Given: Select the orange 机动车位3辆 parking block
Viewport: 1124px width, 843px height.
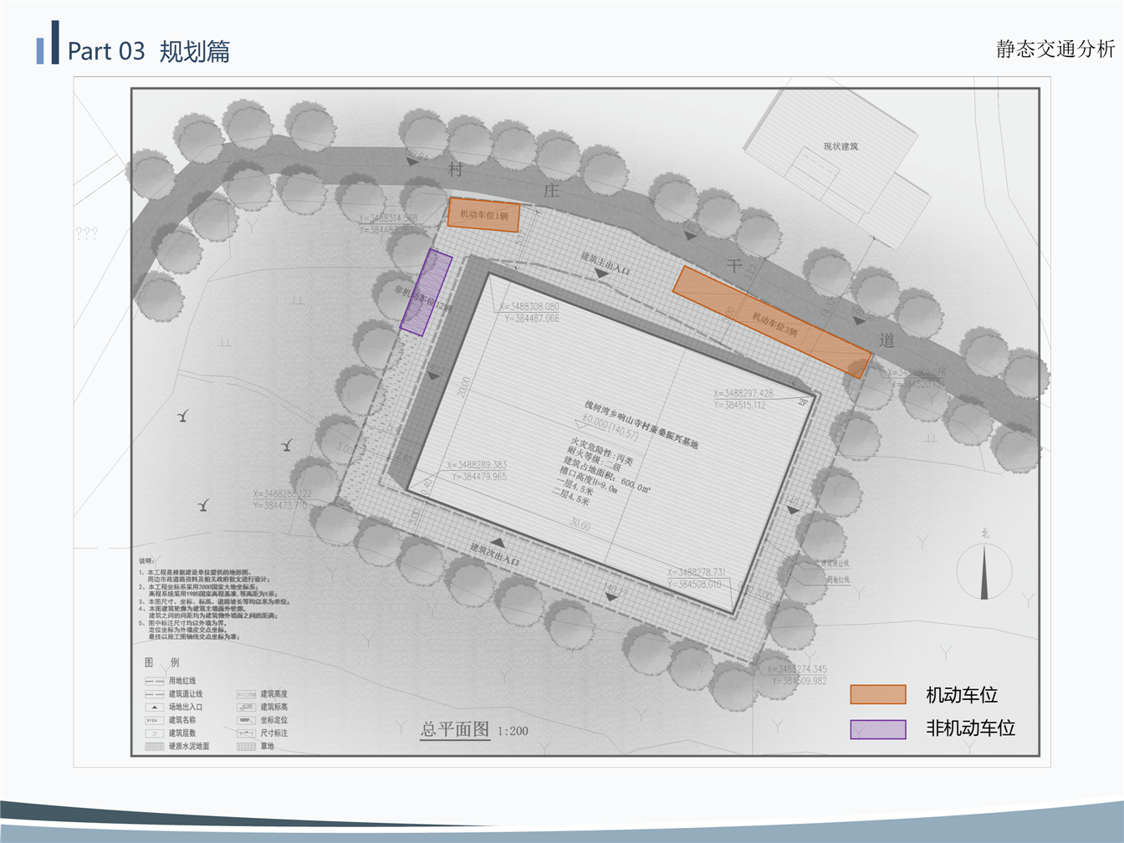Looking at the screenshot, I should click(773, 322).
